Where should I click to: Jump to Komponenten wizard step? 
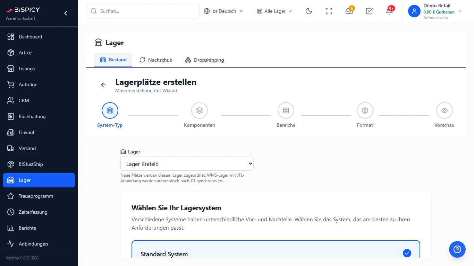click(200, 115)
